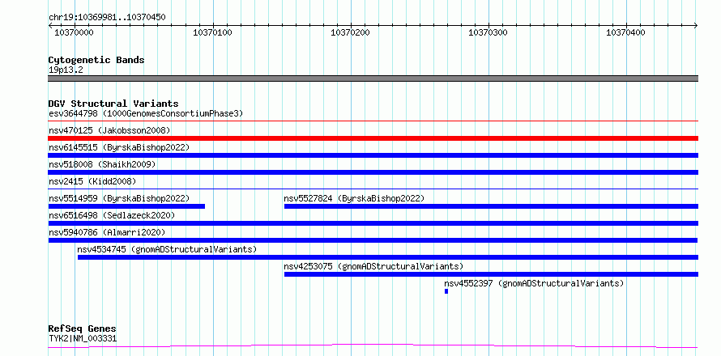
Task: Open variant nsv2415 (Kidd2008) label
Action: [92, 181]
